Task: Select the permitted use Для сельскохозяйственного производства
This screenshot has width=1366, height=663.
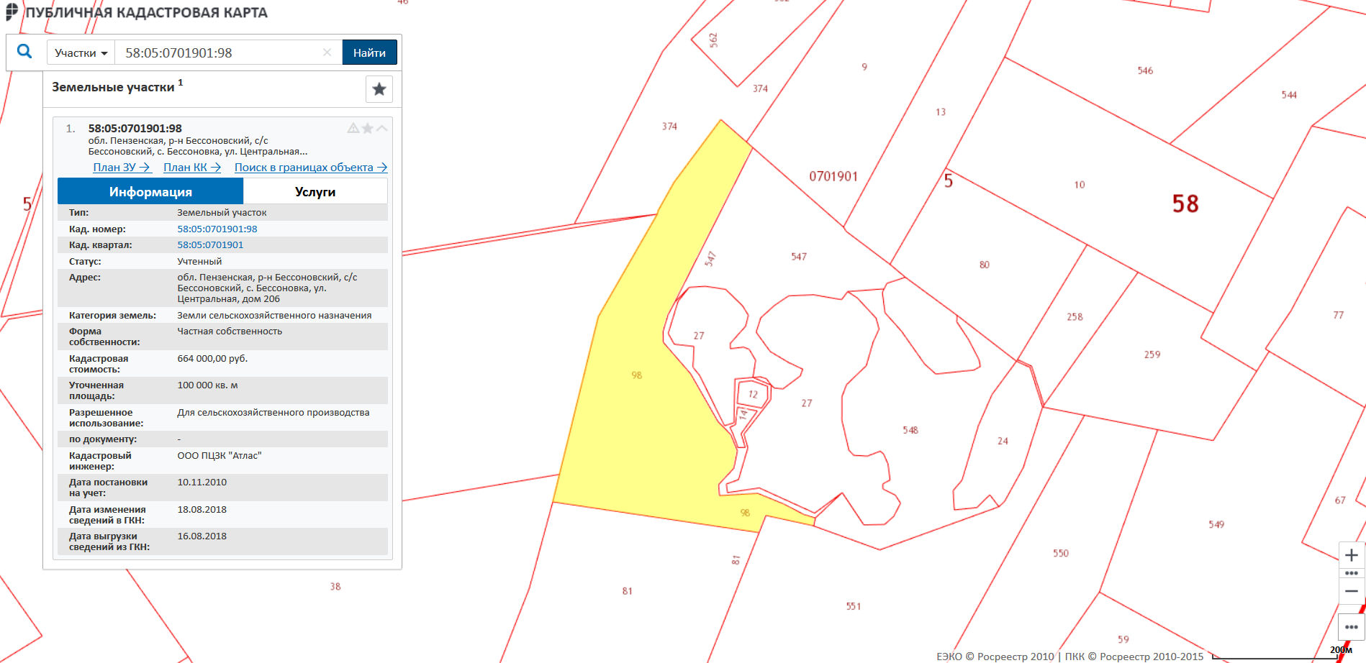Action: (x=273, y=412)
